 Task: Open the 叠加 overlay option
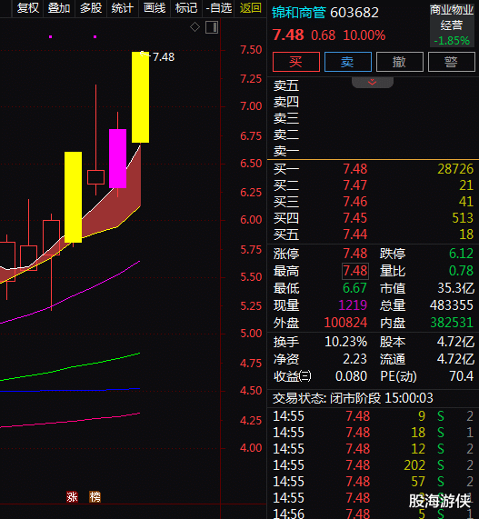tap(59, 7)
